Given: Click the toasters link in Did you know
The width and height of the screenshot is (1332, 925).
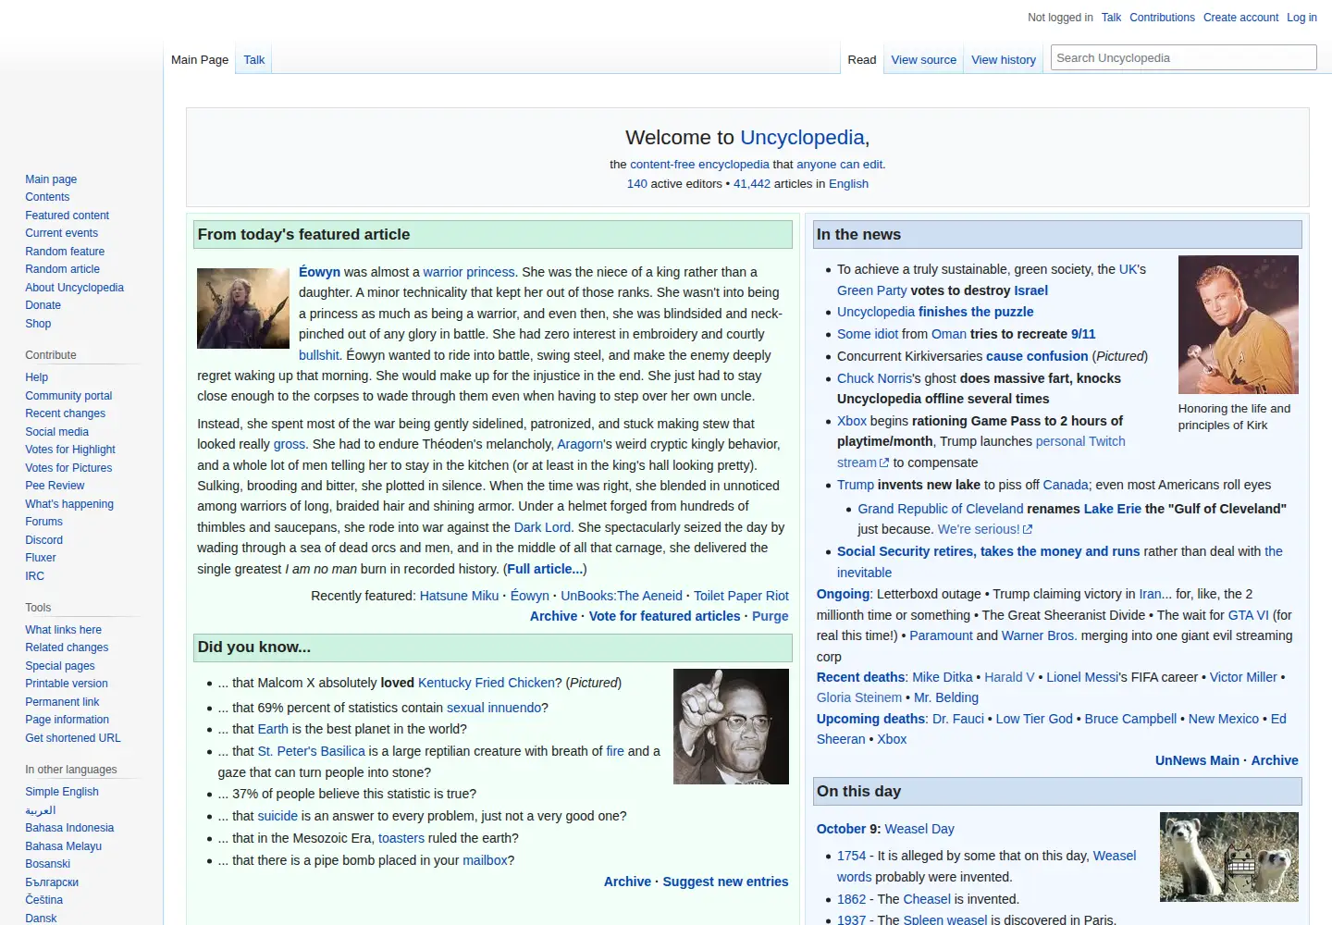Looking at the screenshot, I should pyautogui.click(x=401, y=838).
